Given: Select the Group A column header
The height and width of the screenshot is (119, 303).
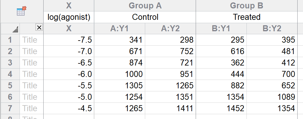Looking at the screenshot, I should [x=145, y=6].
